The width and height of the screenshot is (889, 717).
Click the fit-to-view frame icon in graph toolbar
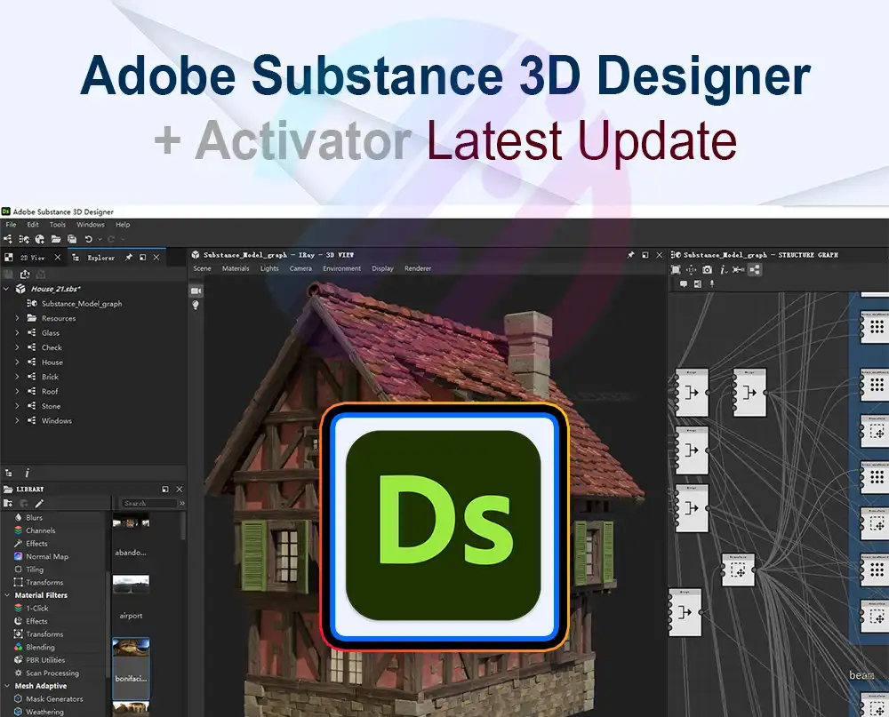pos(676,269)
